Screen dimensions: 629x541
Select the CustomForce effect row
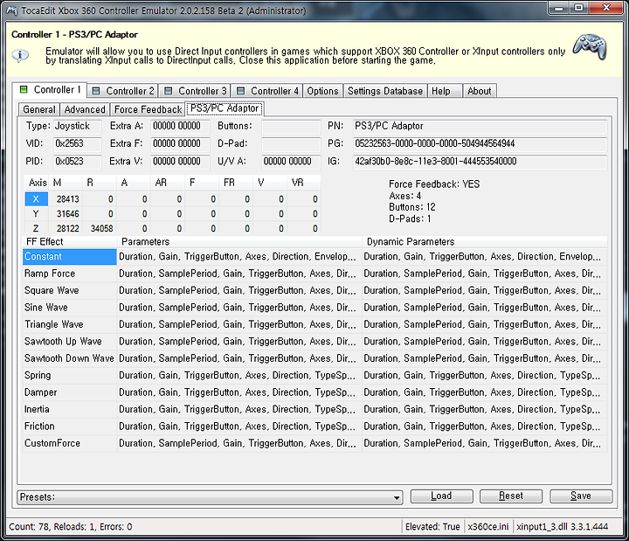click(314, 443)
